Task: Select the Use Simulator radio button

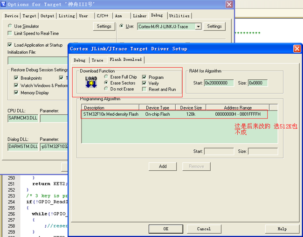Action: click(10, 26)
